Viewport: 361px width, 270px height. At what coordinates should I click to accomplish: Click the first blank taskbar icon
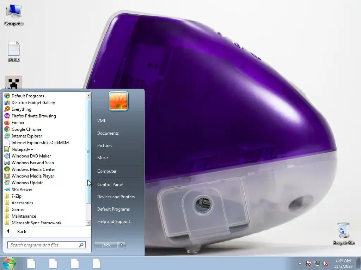point(31,263)
